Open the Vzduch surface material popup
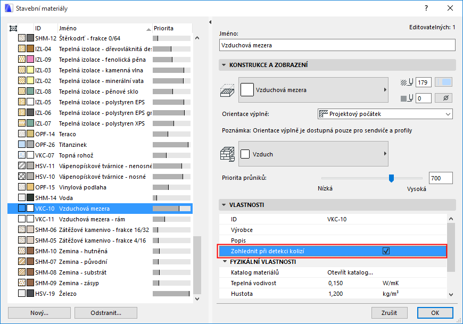 (313, 154)
